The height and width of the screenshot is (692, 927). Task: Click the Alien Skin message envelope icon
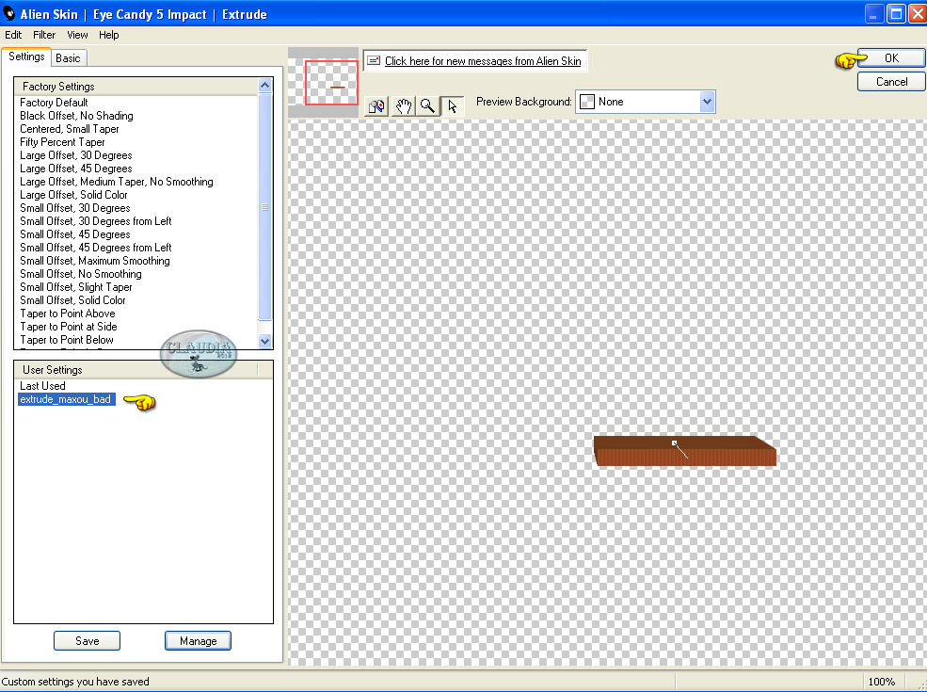[x=374, y=60]
